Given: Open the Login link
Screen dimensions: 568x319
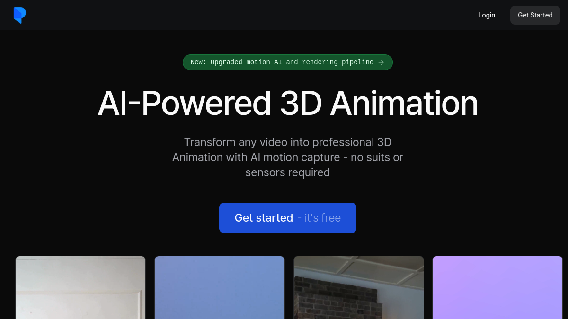Looking at the screenshot, I should coord(487,15).
